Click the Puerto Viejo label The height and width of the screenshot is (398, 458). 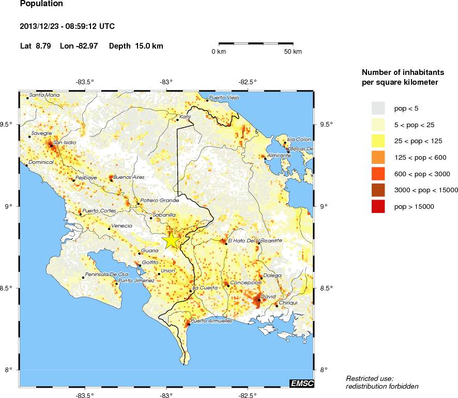pyautogui.click(x=224, y=98)
